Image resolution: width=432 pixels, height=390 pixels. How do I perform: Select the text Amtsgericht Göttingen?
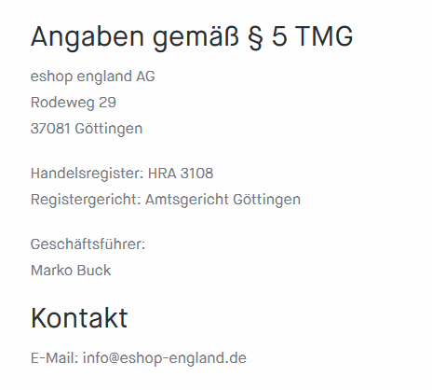click(223, 200)
